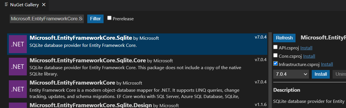
Task: Click the blue Install button
Action: 321,74
